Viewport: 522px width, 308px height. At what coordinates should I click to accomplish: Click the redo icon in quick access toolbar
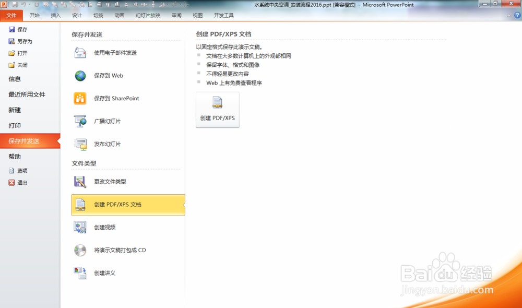tap(37, 5)
